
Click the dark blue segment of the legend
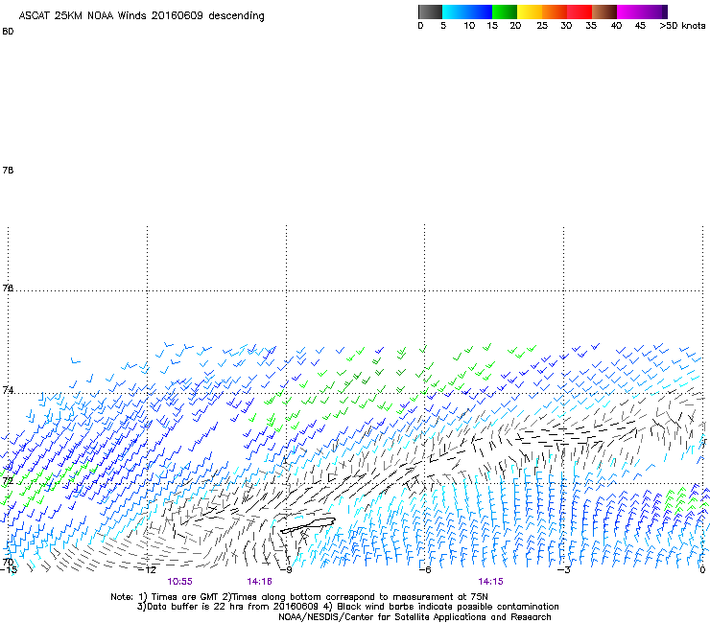pyautogui.click(x=480, y=12)
